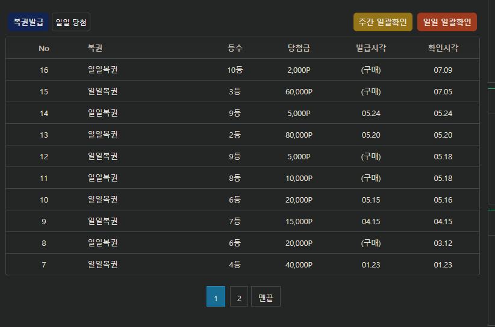
Task: Select 일일복권 in row 16
Action: click(102, 70)
